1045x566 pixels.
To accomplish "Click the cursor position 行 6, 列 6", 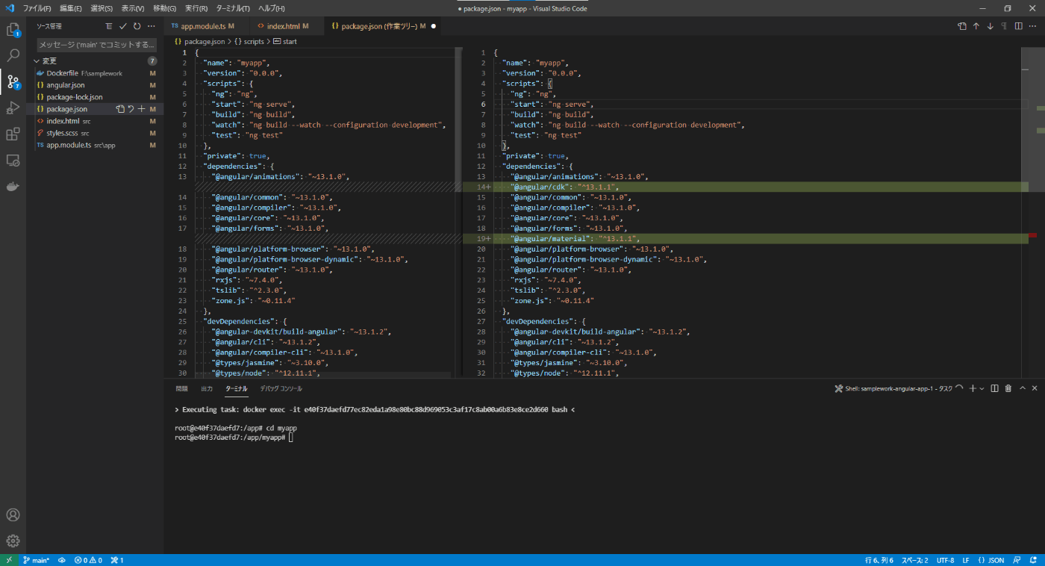I will pyautogui.click(x=879, y=560).
